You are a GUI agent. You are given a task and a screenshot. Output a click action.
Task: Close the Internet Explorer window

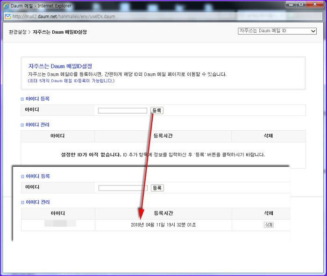coord(315,4)
